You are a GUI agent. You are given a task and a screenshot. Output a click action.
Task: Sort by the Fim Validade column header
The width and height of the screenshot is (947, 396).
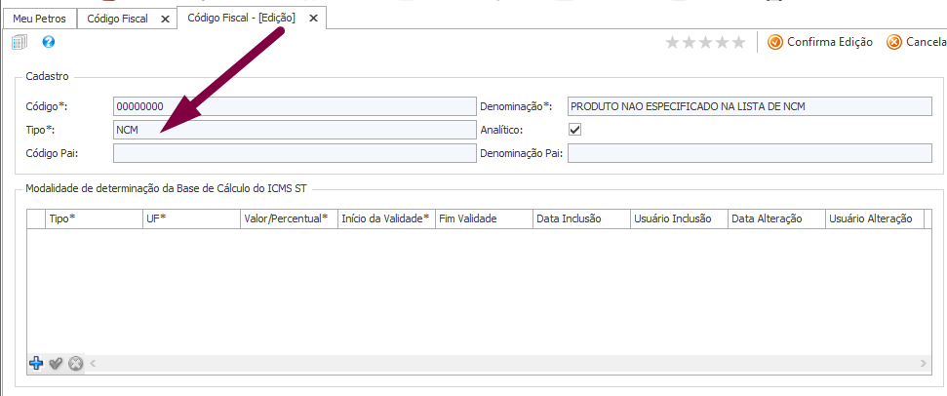coord(484,219)
